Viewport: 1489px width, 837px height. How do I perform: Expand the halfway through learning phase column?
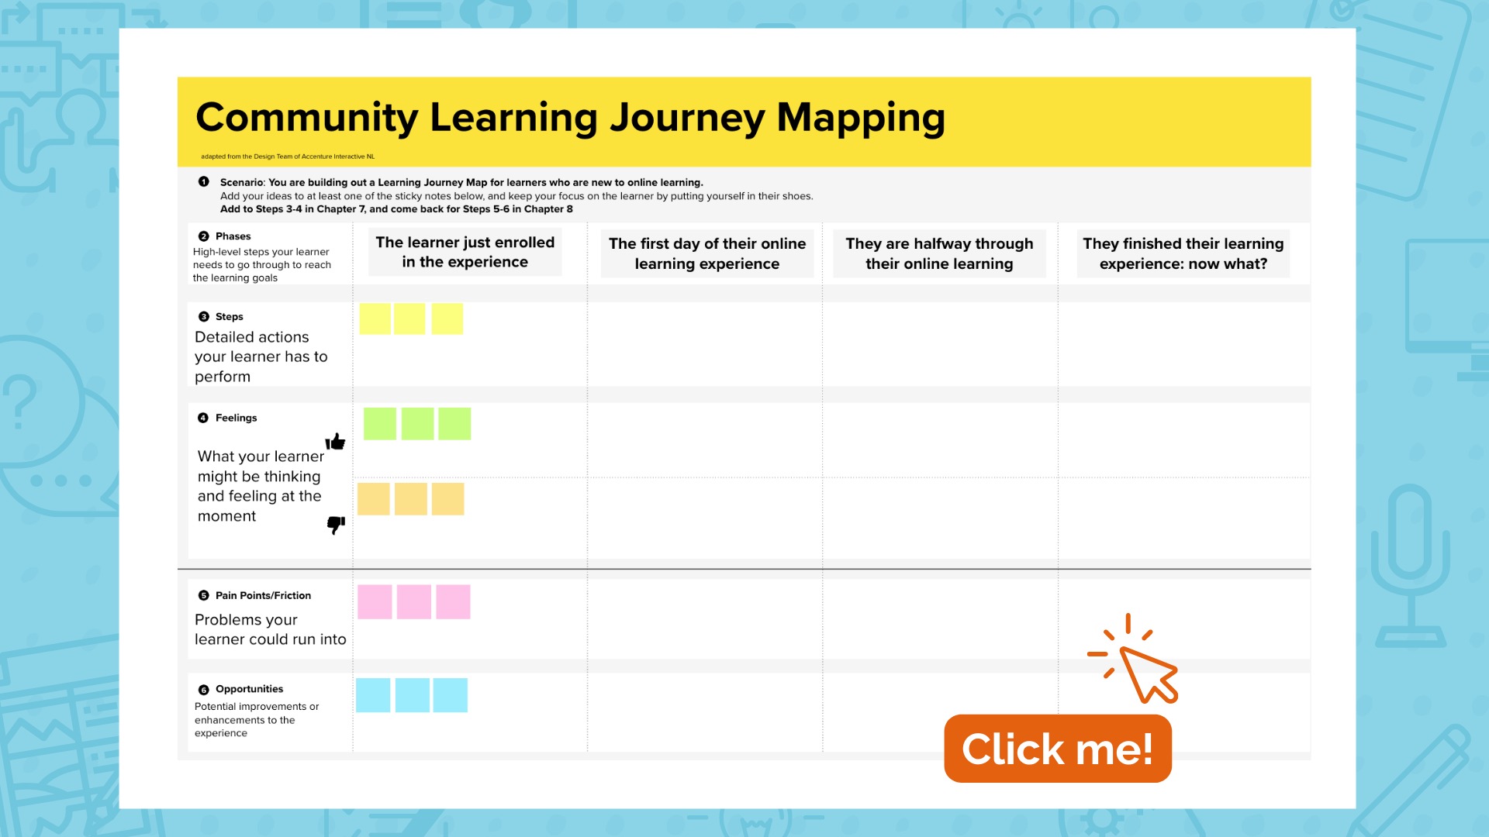point(939,253)
